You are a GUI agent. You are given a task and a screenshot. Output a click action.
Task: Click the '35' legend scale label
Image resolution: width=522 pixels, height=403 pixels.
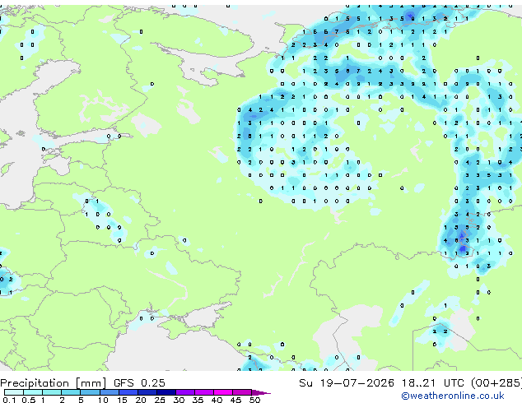(198, 400)
